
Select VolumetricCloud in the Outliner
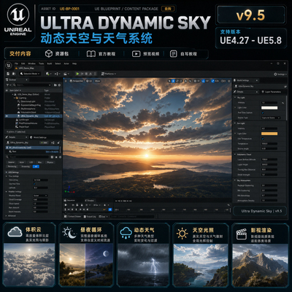pos(27,112)
